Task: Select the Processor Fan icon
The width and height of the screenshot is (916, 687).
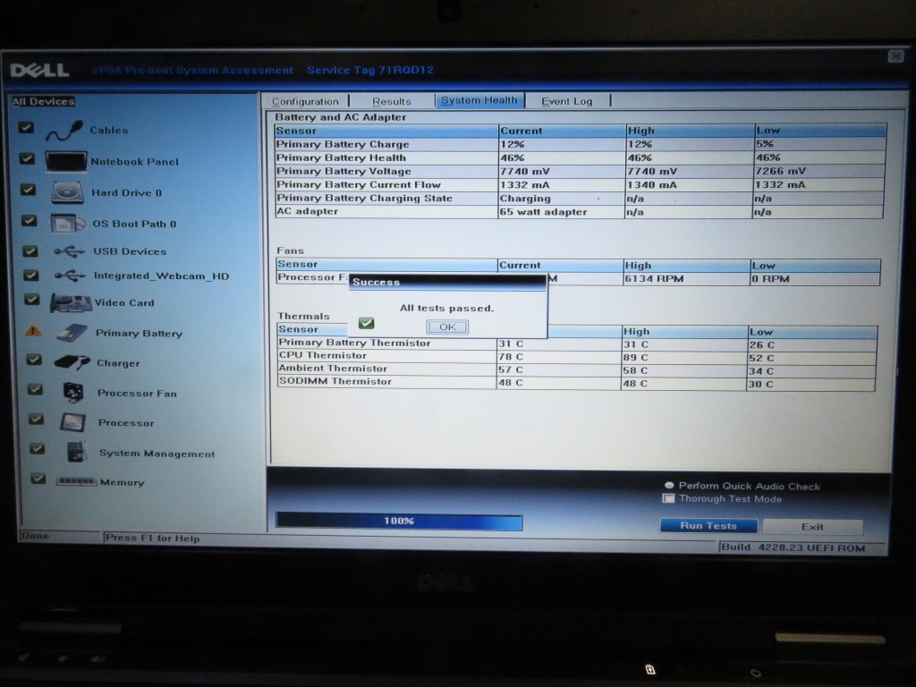Action: [x=73, y=392]
